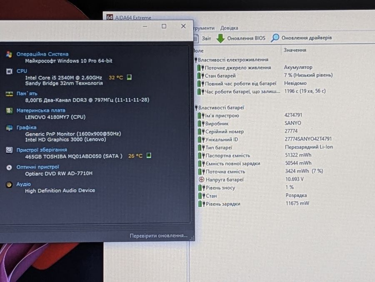Click the Поле column header

coord(198,51)
